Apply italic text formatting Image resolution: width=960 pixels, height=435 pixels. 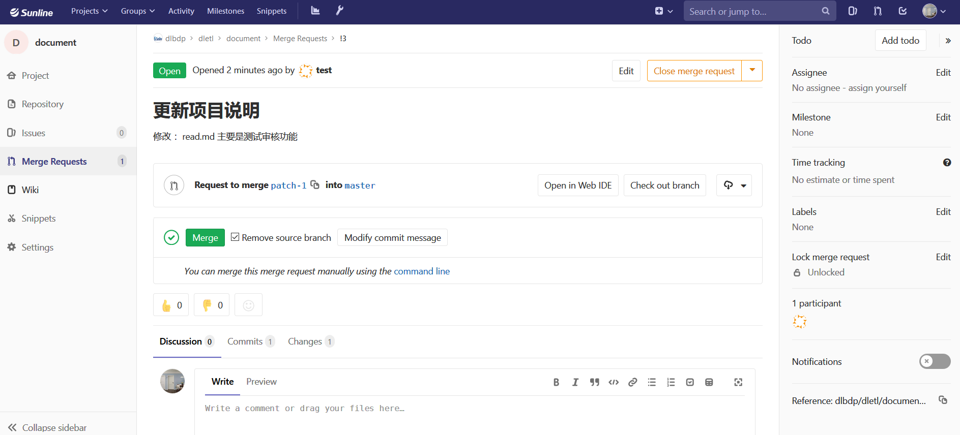click(x=575, y=382)
